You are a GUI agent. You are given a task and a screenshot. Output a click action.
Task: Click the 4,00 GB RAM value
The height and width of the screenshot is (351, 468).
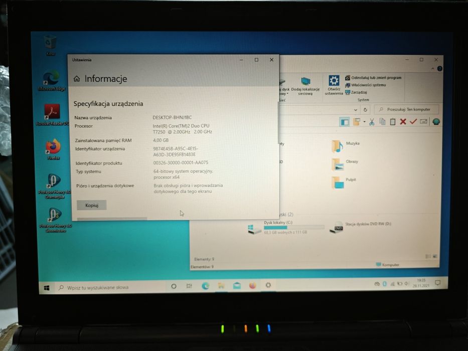tap(161, 140)
